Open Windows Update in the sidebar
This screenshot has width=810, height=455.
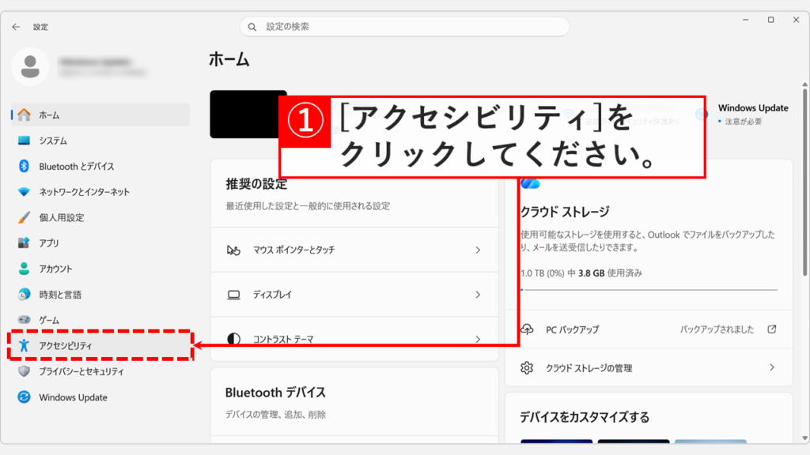tap(100, 397)
